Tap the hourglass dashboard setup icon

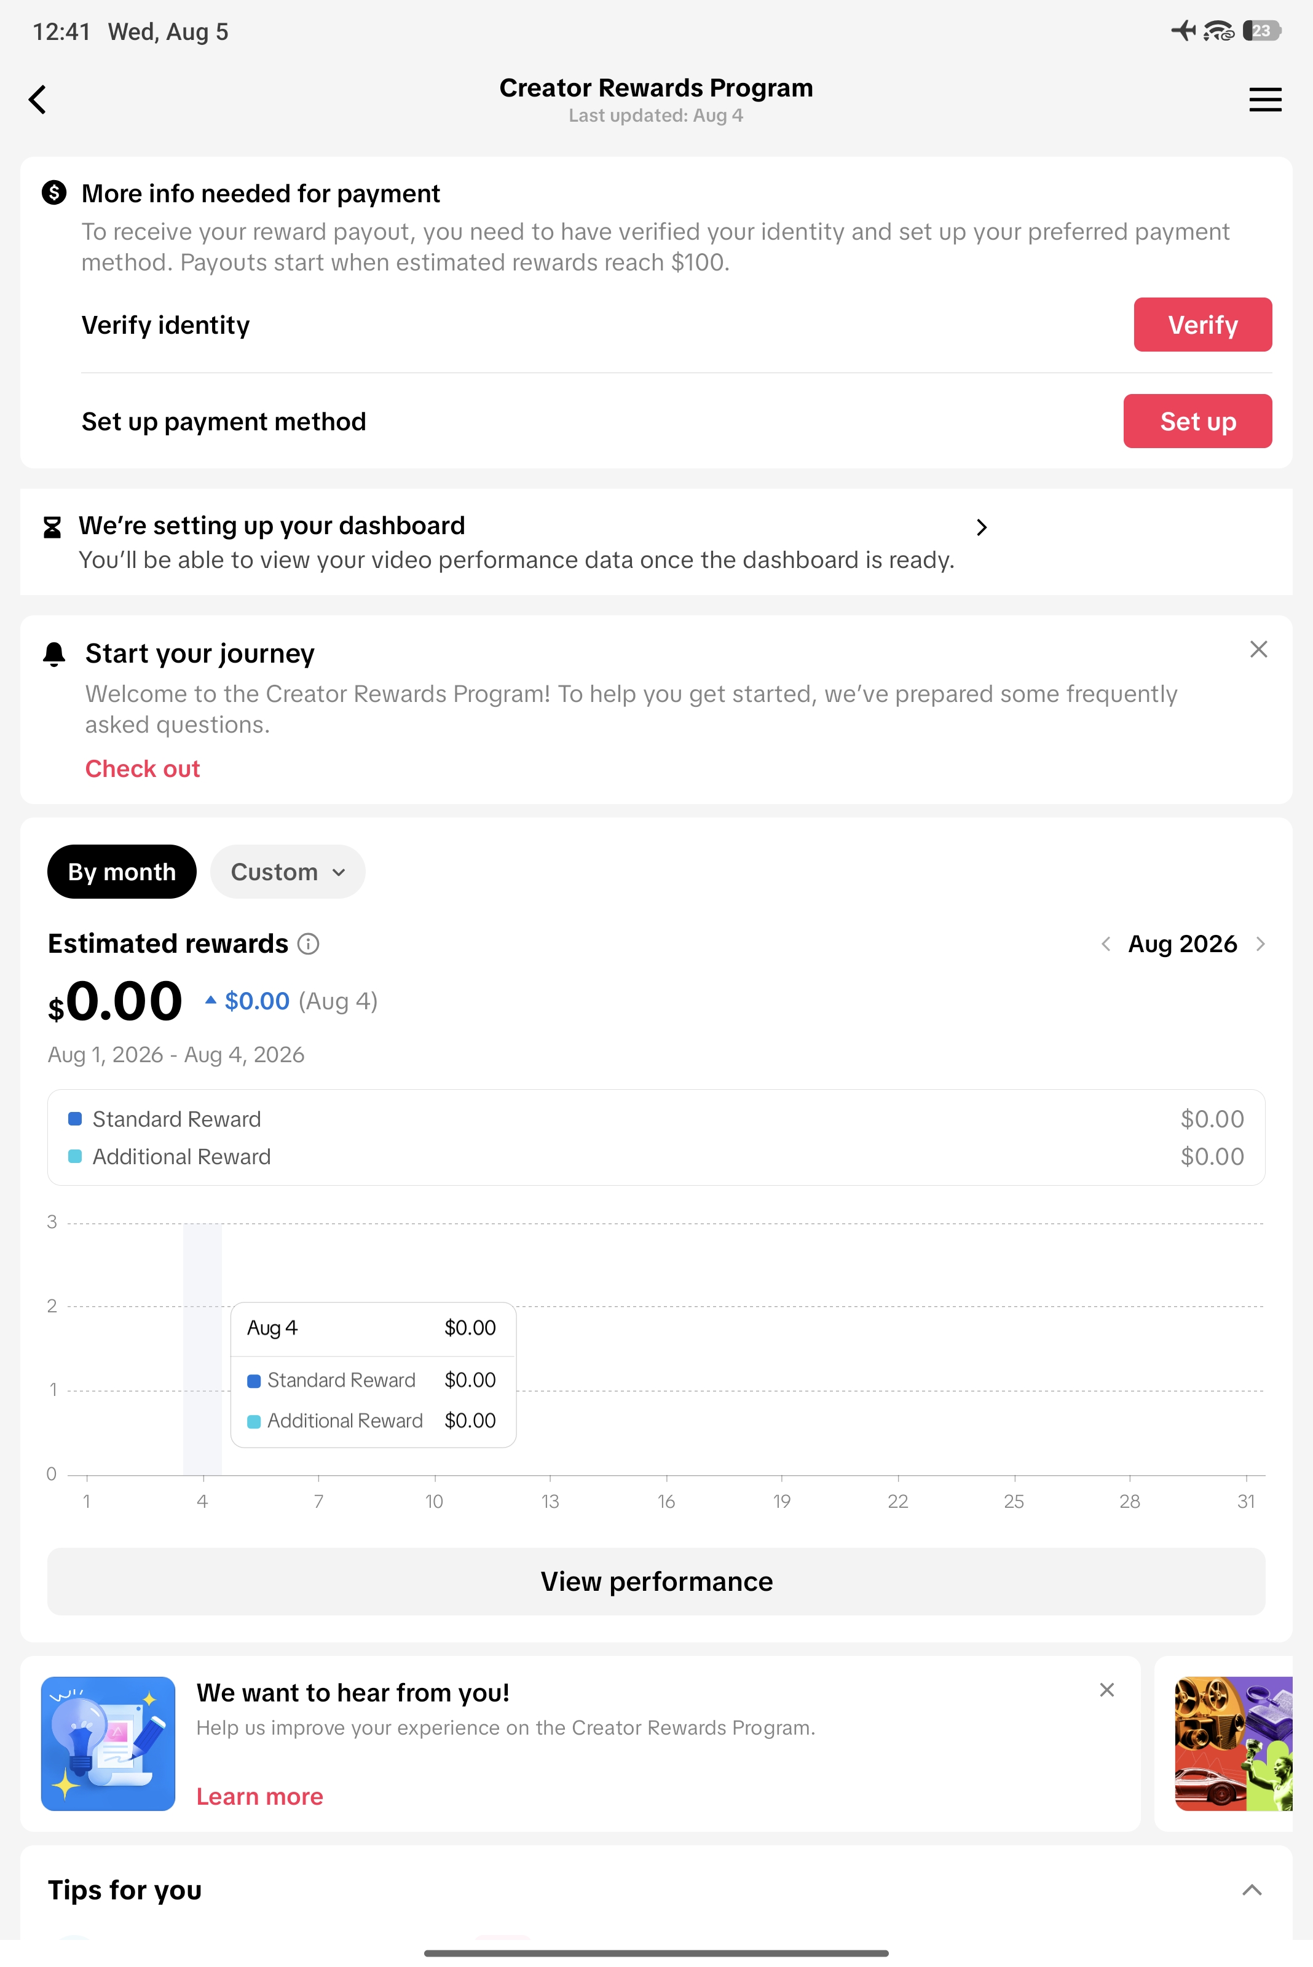click(x=52, y=527)
